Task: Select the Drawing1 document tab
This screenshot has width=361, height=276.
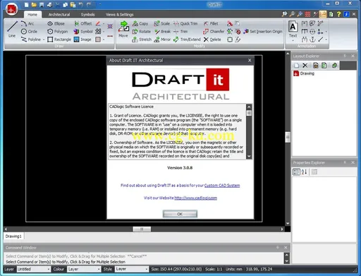Action: 13,236
